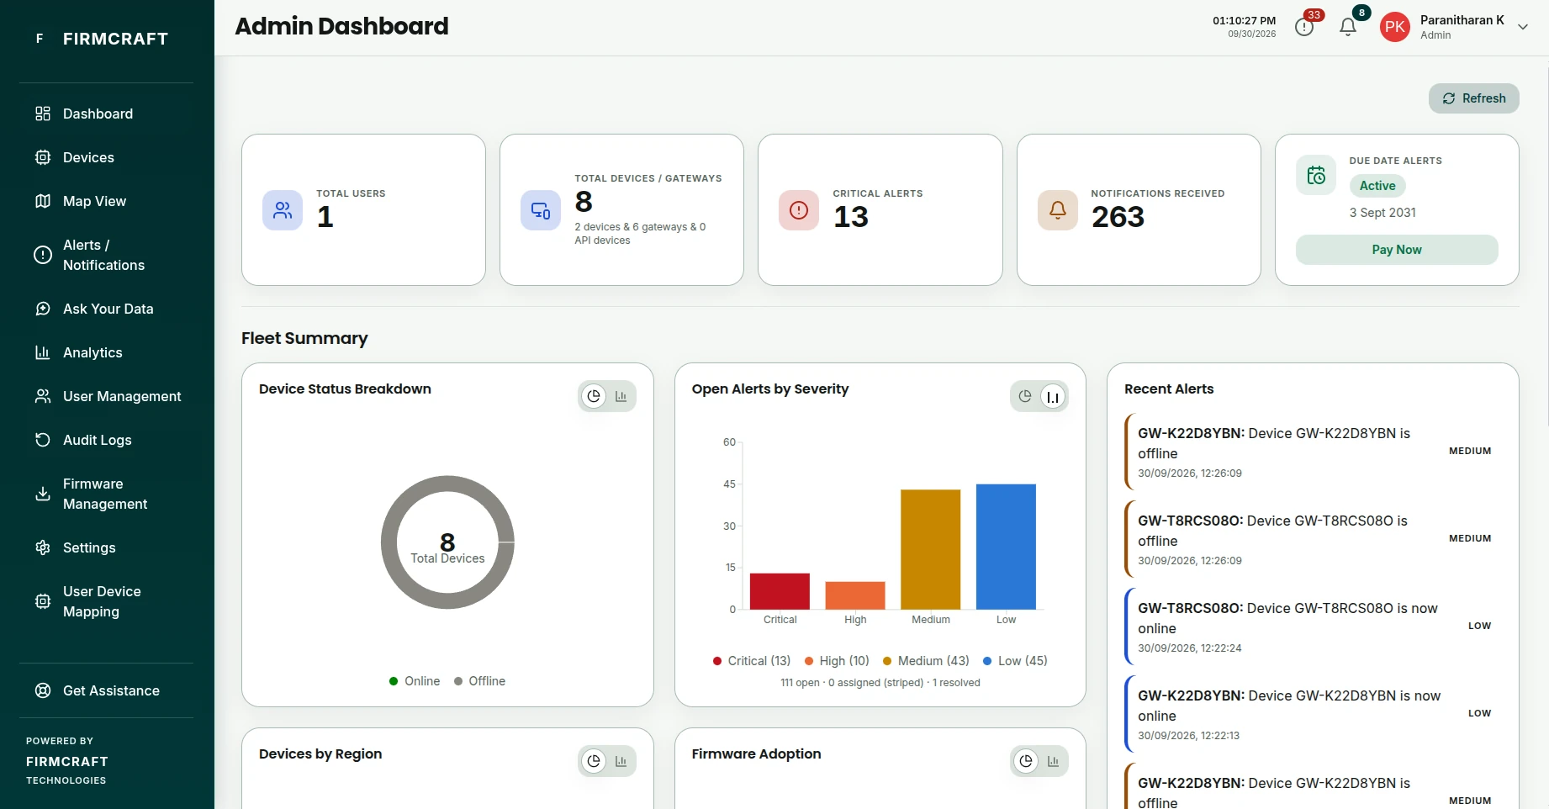The width and height of the screenshot is (1549, 809).
Task: Switch Devices by Region to pie view
Action: pyautogui.click(x=594, y=761)
